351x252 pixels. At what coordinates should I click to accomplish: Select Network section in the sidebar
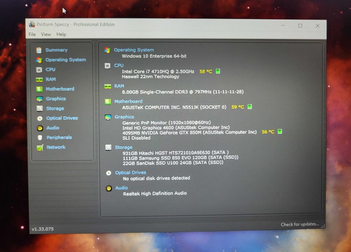coord(56,147)
